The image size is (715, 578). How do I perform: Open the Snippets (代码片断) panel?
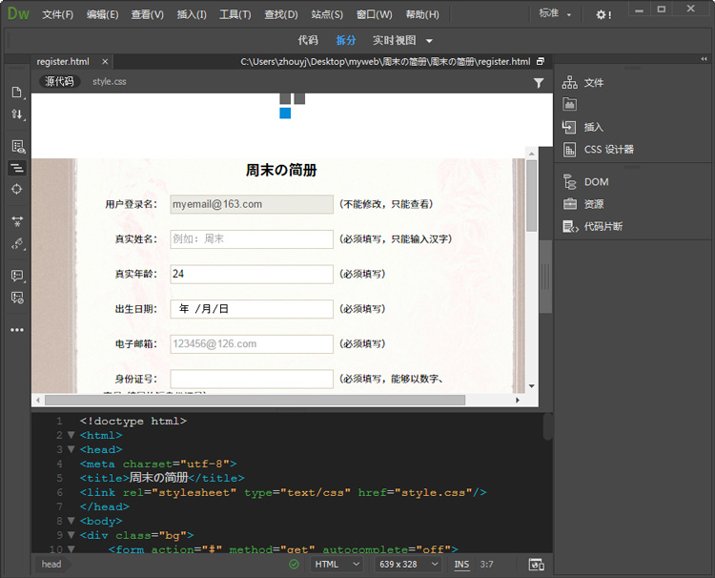click(592, 226)
